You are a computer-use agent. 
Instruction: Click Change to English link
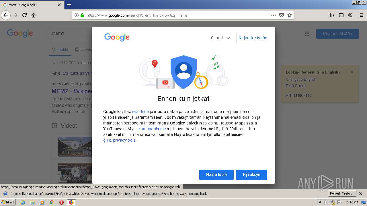click(x=301, y=80)
